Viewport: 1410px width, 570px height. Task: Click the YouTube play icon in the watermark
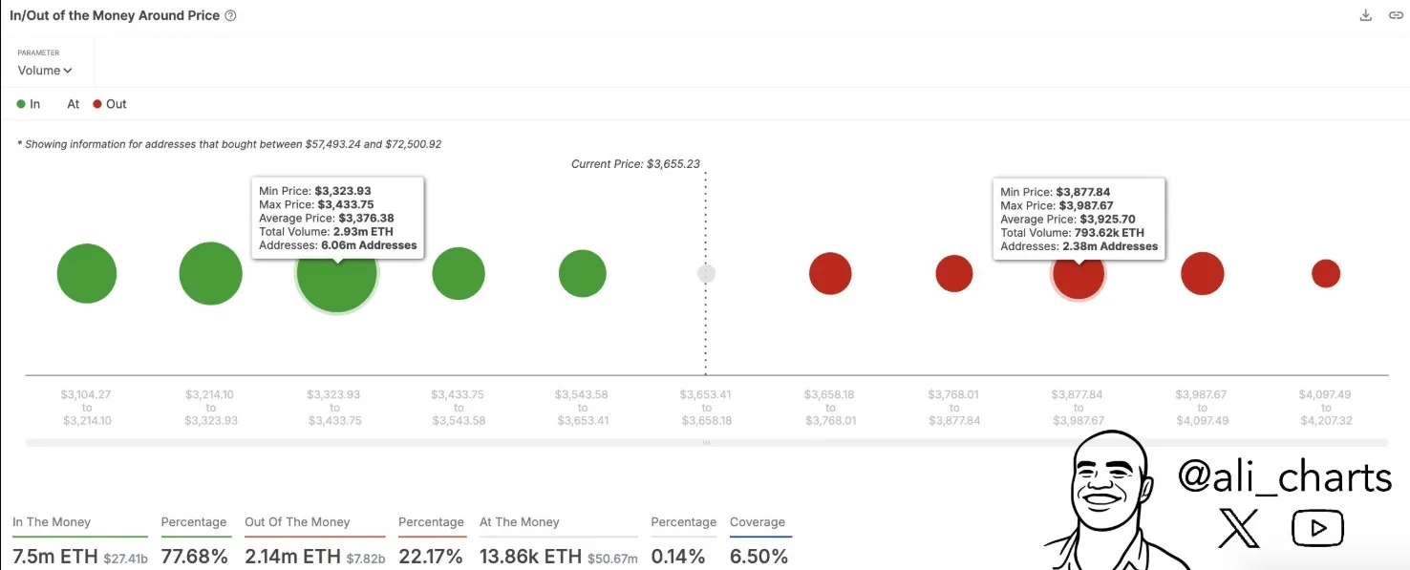pos(1316,526)
